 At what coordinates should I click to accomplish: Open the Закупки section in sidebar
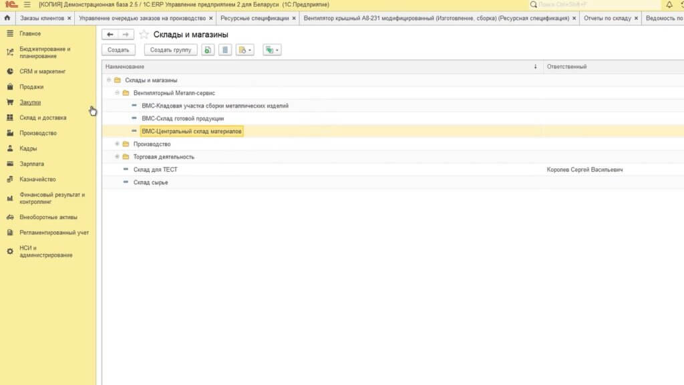(30, 102)
